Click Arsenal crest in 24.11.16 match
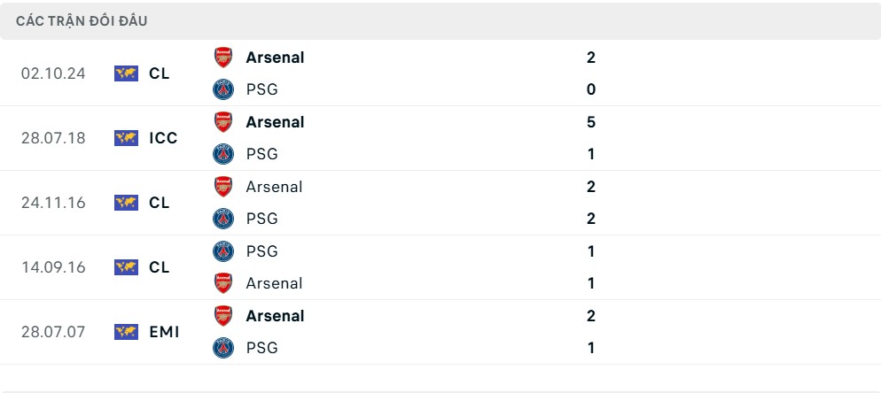Screen dimensions: 881x393 click(223, 187)
